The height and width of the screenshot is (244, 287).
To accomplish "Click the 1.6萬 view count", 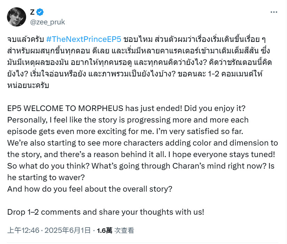I will (x=104, y=230).
